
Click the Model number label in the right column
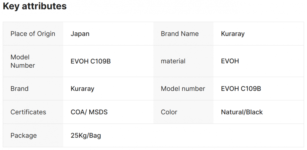[183, 89]
